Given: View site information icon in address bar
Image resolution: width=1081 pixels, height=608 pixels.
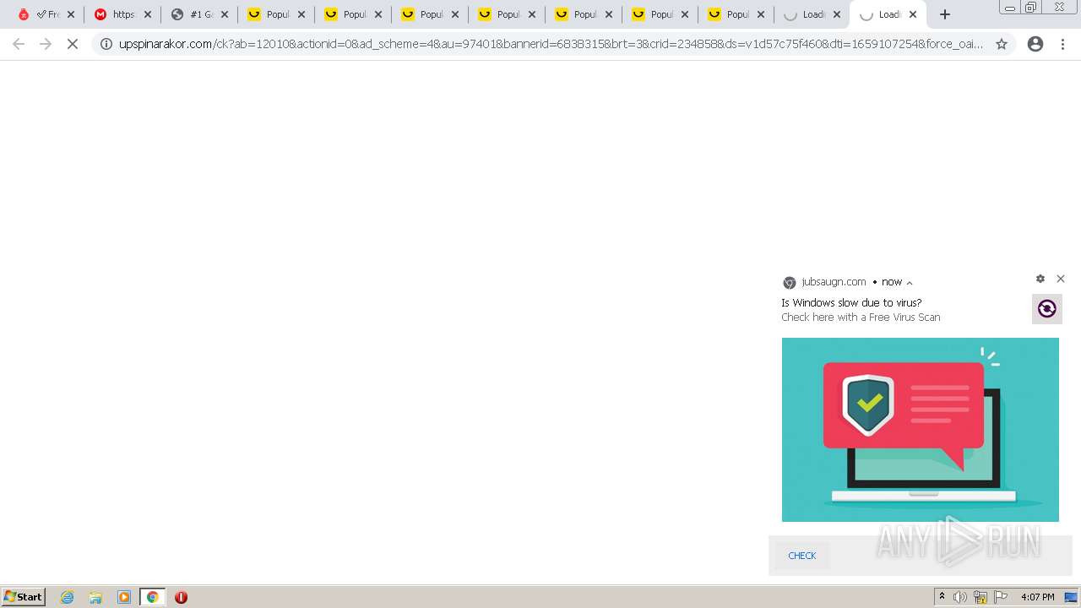Looking at the screenshot, I should pos(106,44).
